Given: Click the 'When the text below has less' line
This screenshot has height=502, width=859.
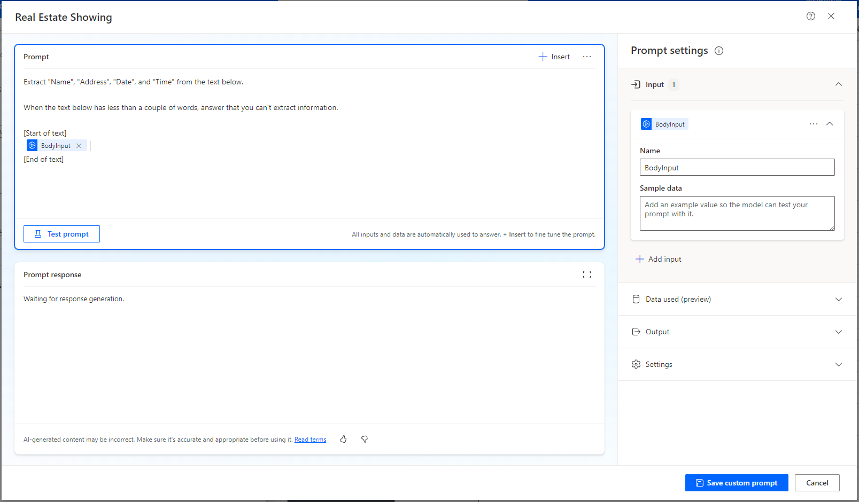Looking at the screenshot, I should click(x=181, y=107).
